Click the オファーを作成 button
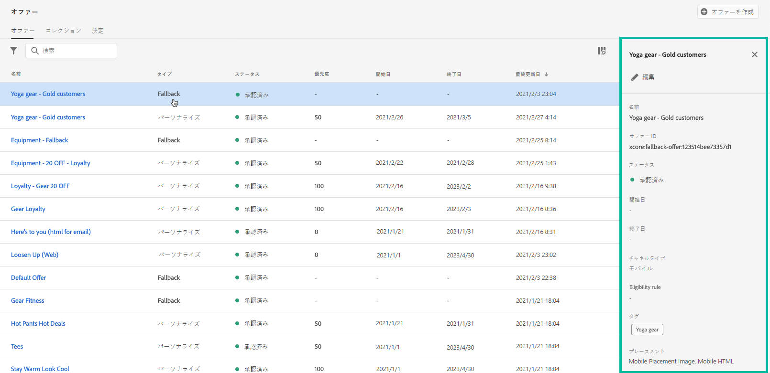 click(x=727, y=12)
